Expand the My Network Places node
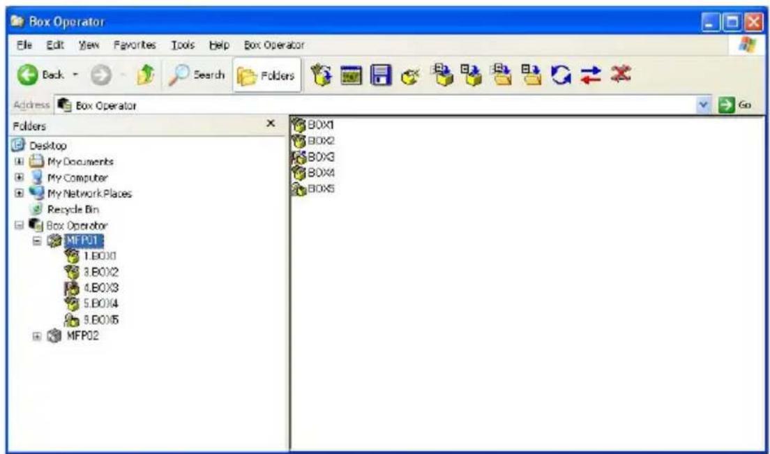 click(x=19, y=193)
